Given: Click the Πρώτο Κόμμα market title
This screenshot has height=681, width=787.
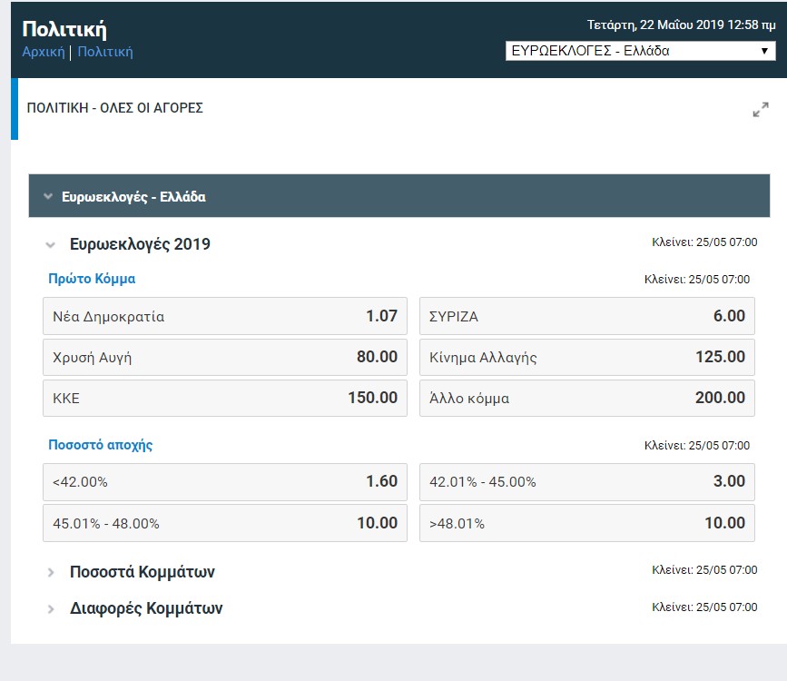Looking at the screenshot, I should 92,279.
